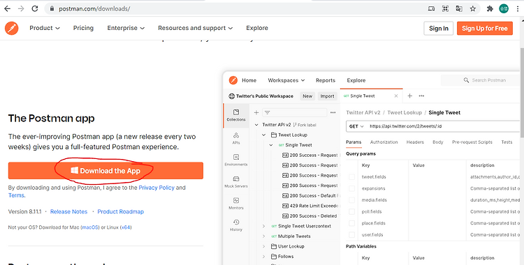Click the cast/install icon in address bar
524x265 pixels.
[x=432, y=8]
